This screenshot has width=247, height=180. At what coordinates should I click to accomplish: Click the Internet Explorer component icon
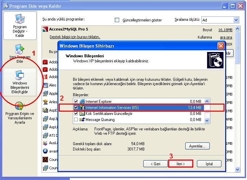pyautogui.click(x=82, y=102)
